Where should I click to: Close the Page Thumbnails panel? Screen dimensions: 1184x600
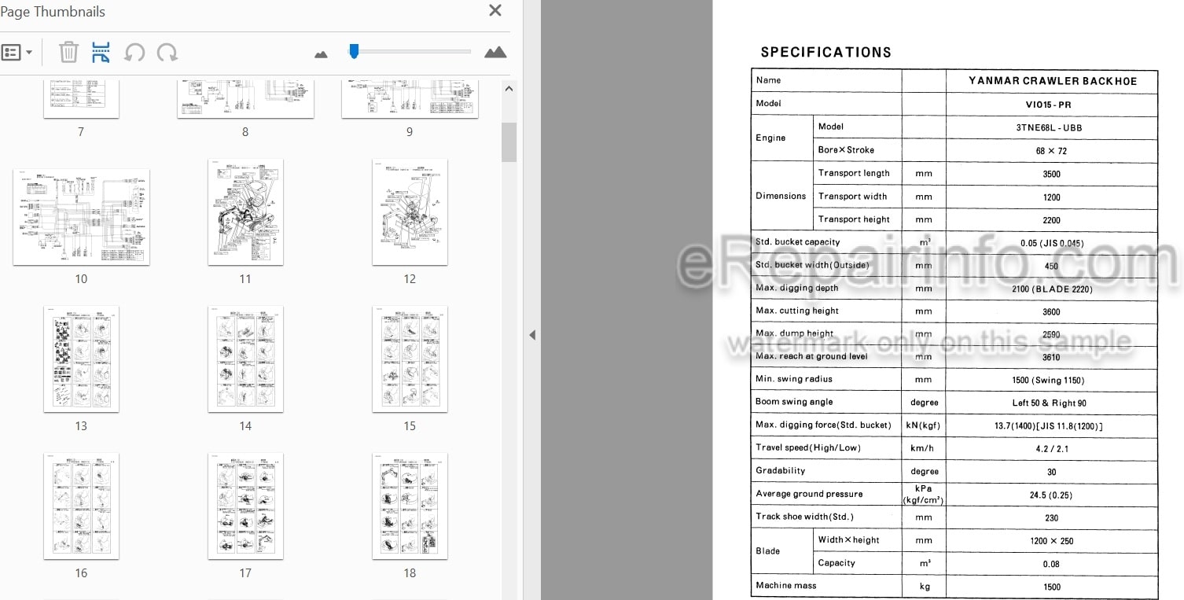coord(495,11)
